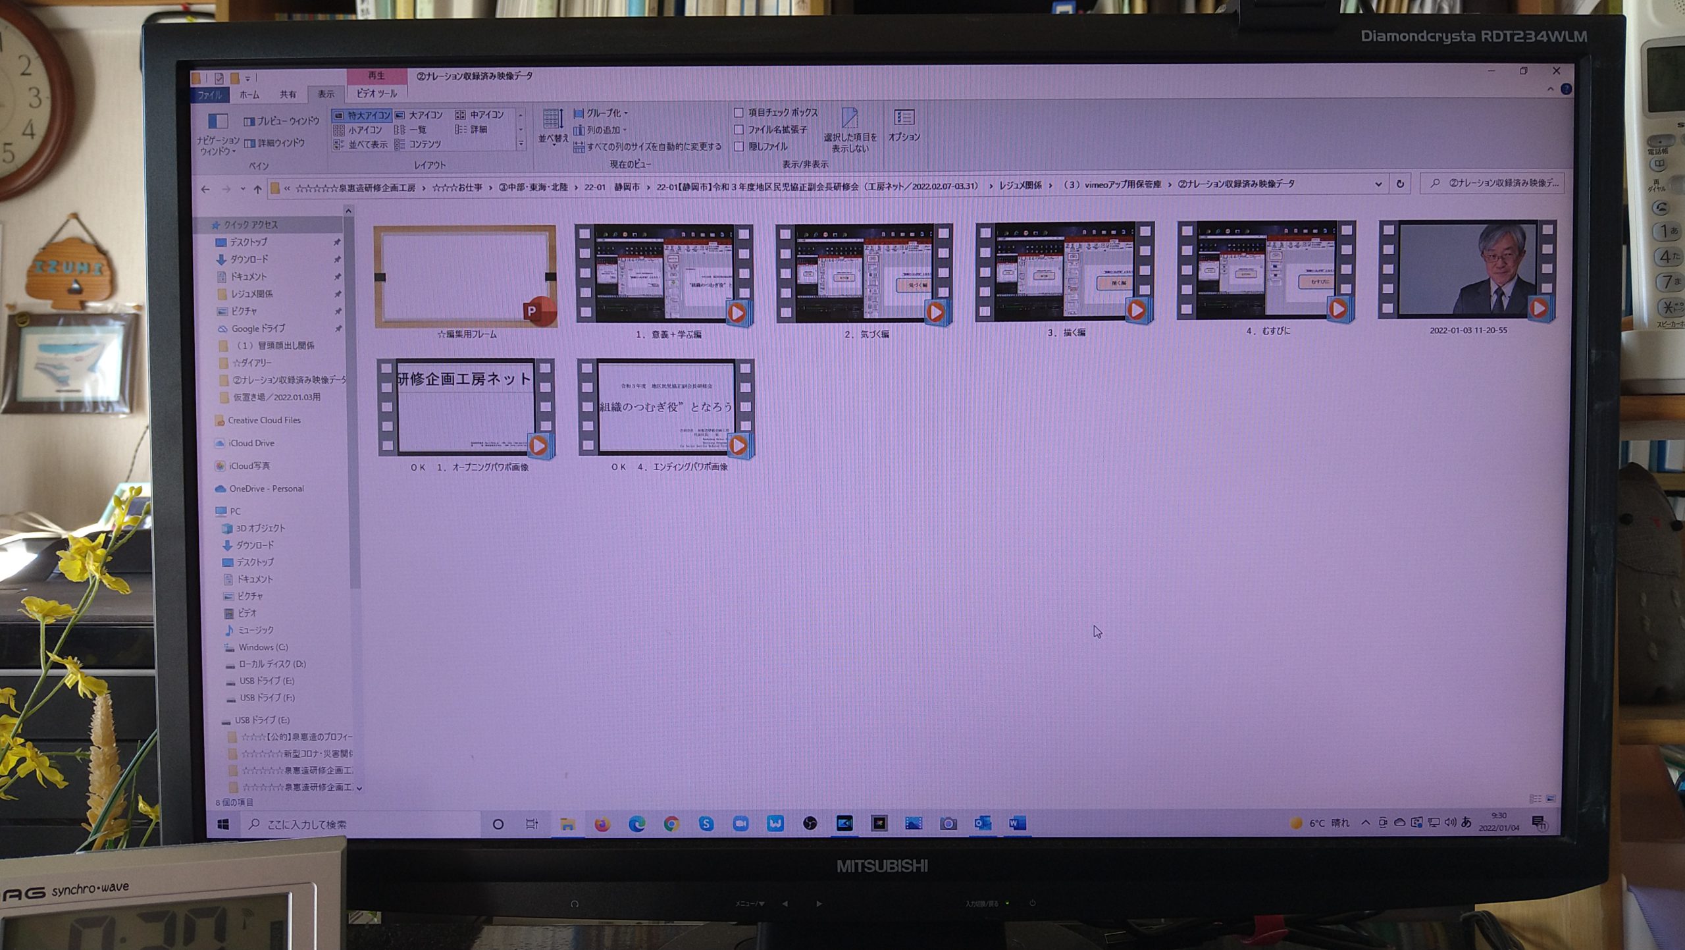The height and width of the screenshot is (950, 1685).
Task: Select video 3. 描く編
Action: point(1065,280)
